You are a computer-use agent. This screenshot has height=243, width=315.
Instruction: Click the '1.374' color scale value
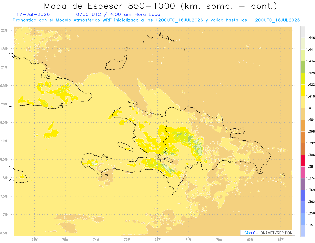[x=311, y=178]
